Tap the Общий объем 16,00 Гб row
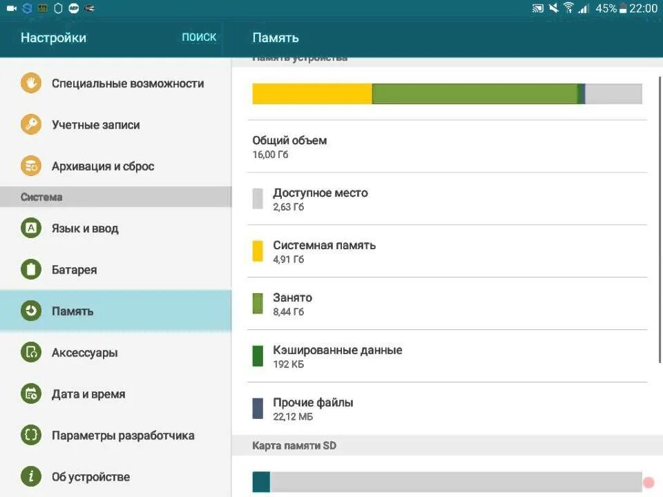The image size is (663, 497). 448,146
